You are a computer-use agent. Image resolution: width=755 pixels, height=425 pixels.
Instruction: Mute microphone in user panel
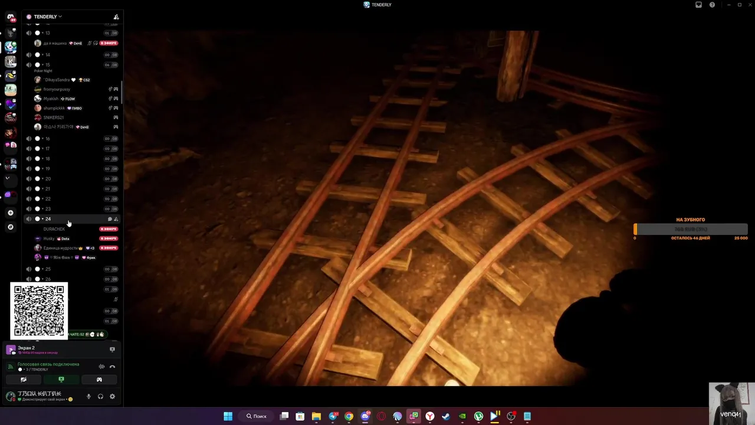pyautogui.click(x=89, y=397)
